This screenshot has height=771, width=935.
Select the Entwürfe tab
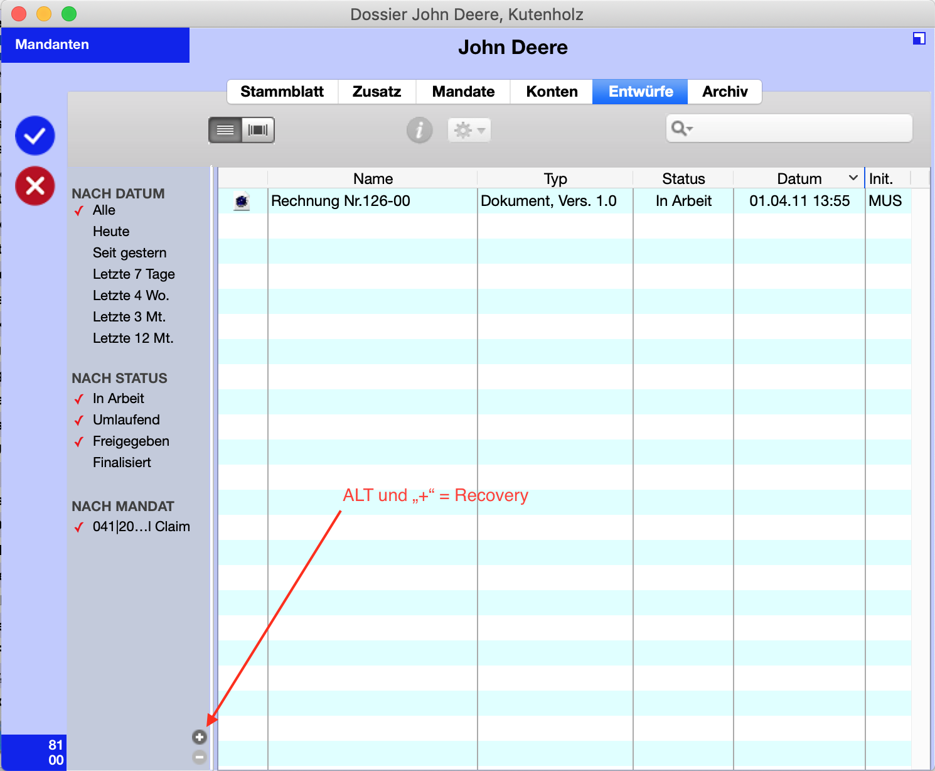640,92
